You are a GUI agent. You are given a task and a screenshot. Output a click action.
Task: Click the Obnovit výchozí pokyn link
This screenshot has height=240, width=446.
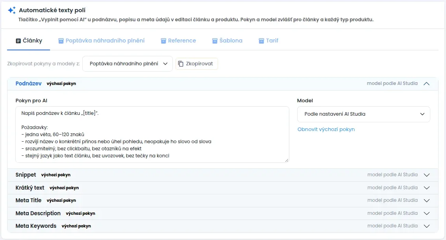(326, 129)
